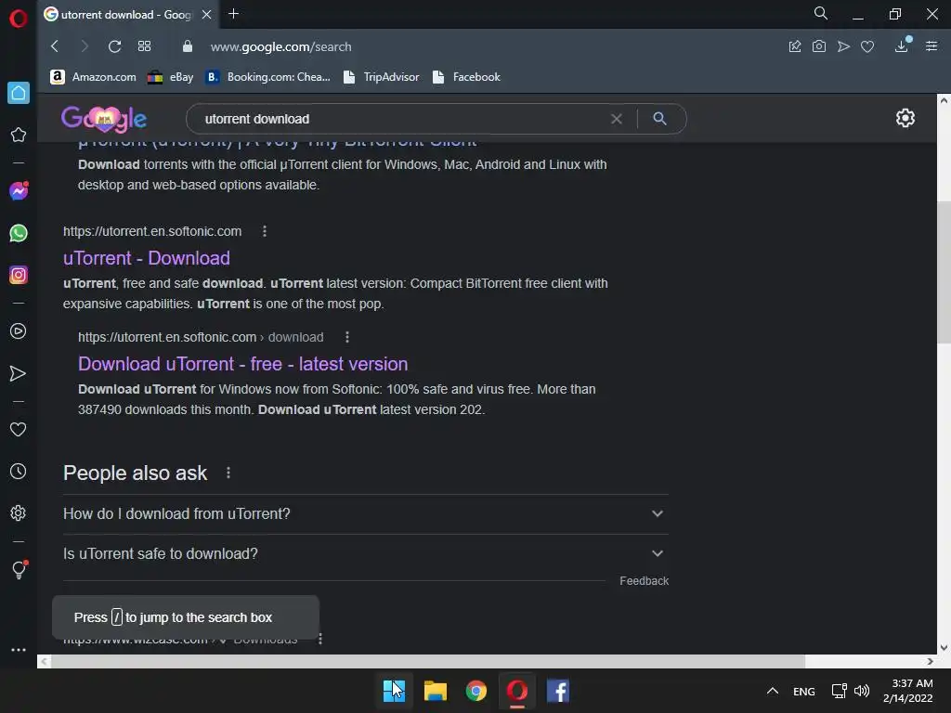This screenshot has width=951, height=713.
Task: Open Amazon.com bookmark
Action: tap(94, 77)
